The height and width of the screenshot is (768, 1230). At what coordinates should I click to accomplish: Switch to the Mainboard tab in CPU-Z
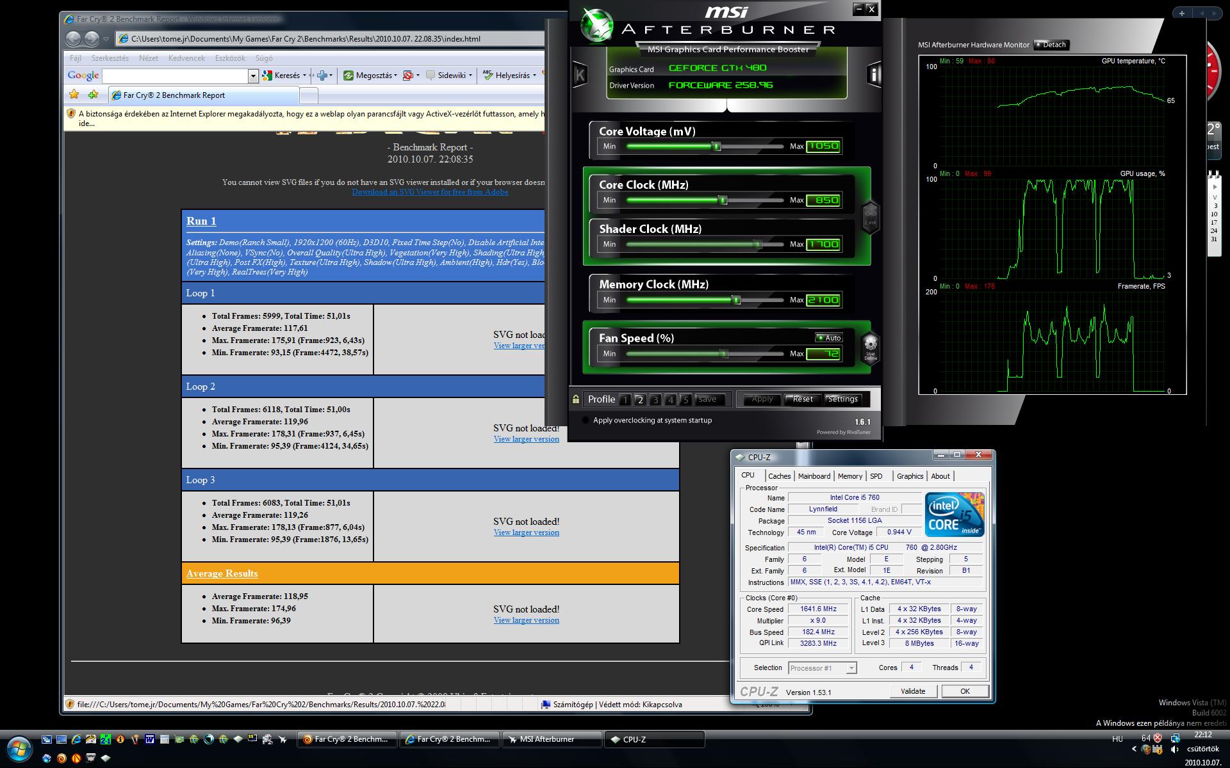[814, 476]
